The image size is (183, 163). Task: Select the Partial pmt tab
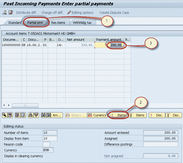point(35,22)
